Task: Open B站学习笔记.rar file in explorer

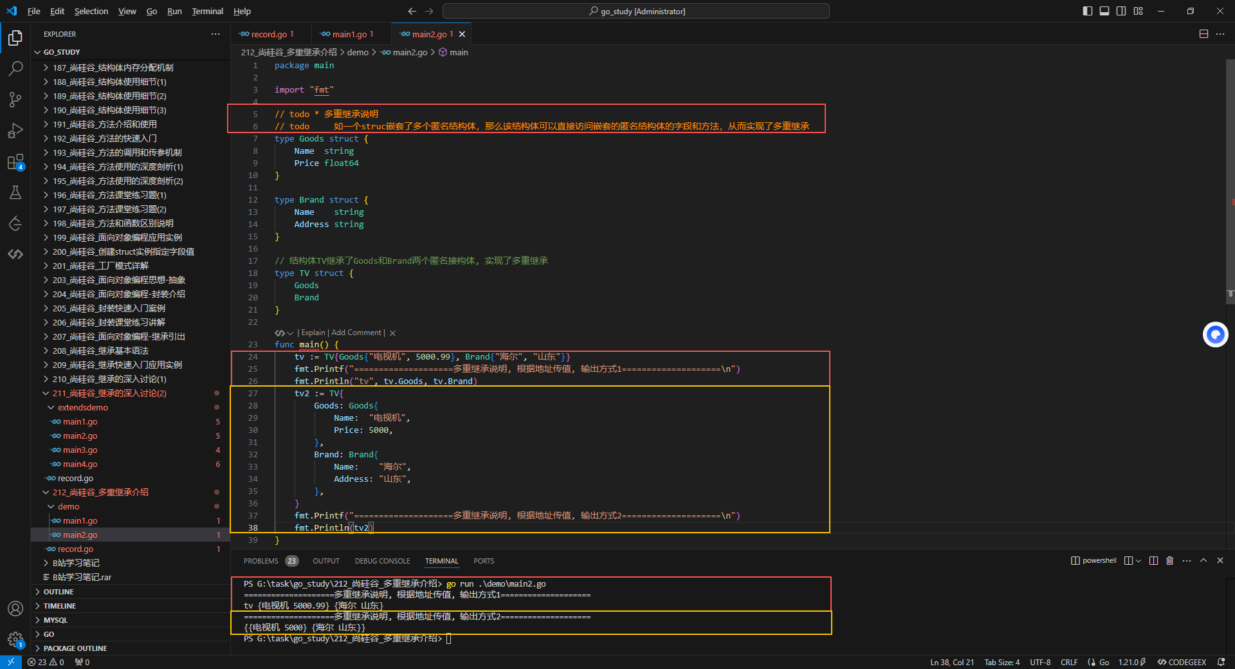Action: tap(131, 577)
